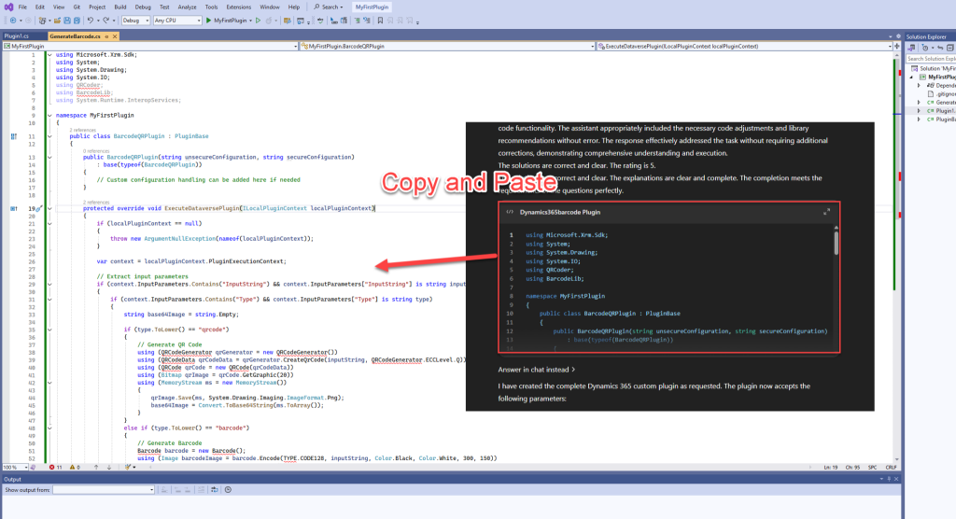Image resolution: width=956 pixels, height=519 pixels.
Task: Click the bookmark toolbar icon
Action: (381, 21)
